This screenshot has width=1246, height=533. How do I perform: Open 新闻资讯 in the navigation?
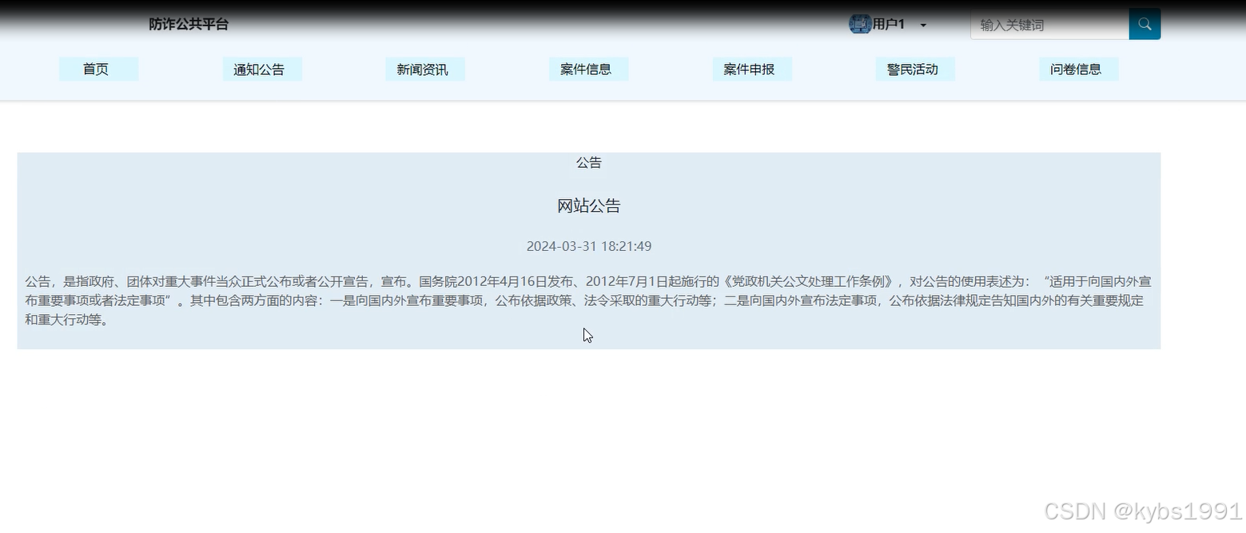point(425,70)
